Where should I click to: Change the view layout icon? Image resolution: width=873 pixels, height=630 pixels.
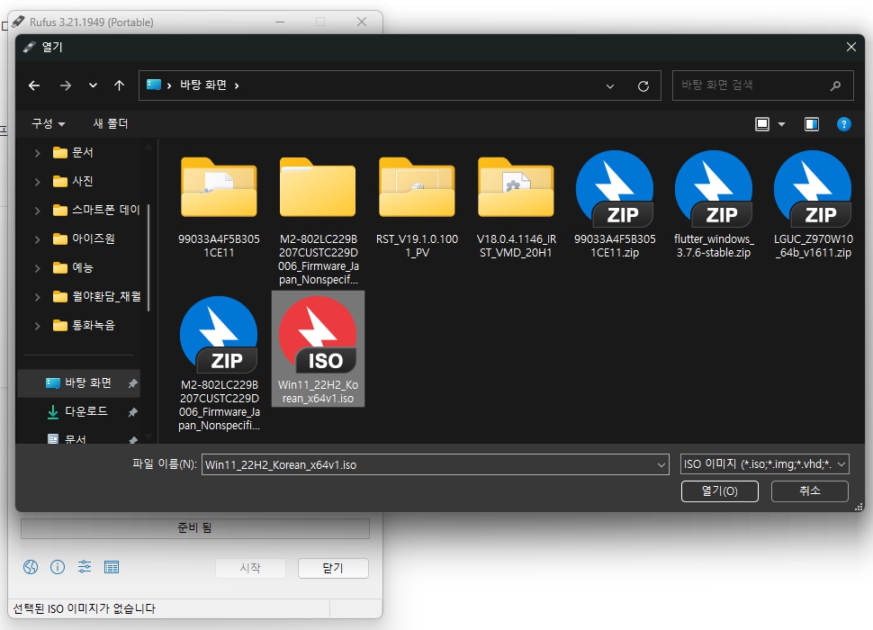(762, 124)
